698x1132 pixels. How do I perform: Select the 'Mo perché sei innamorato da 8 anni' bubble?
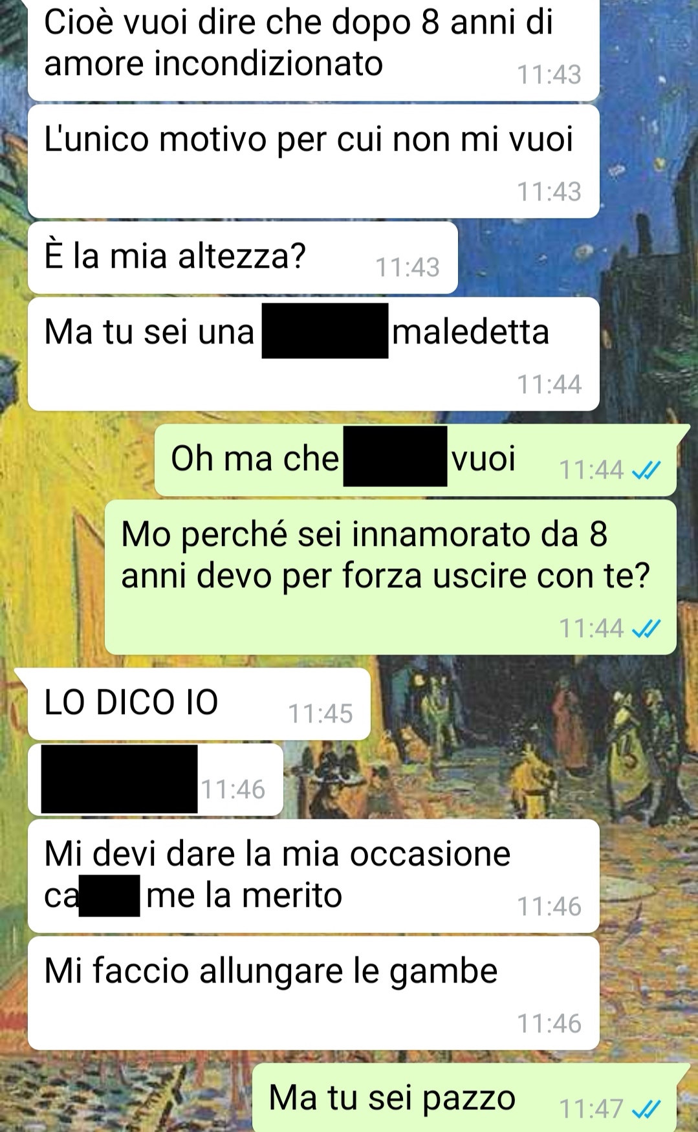pos(391,577)
